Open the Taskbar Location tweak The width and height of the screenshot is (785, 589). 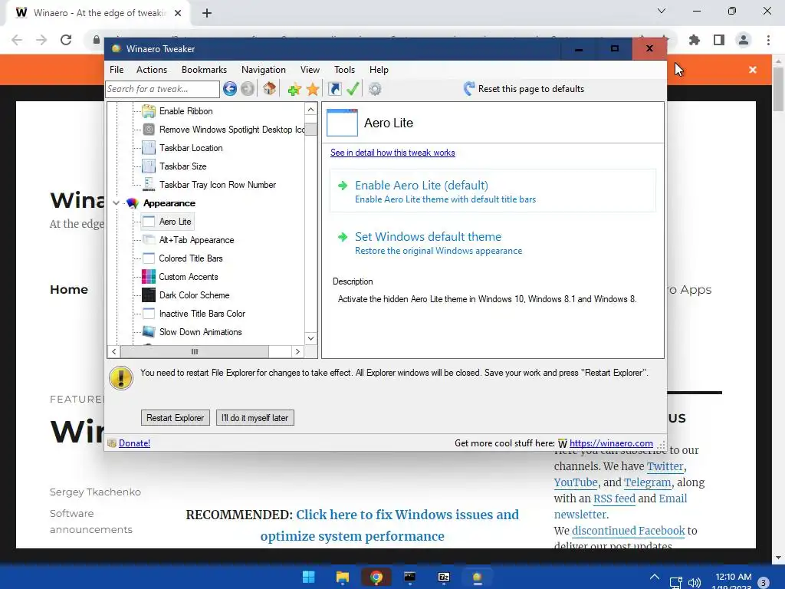coord(191,148)
